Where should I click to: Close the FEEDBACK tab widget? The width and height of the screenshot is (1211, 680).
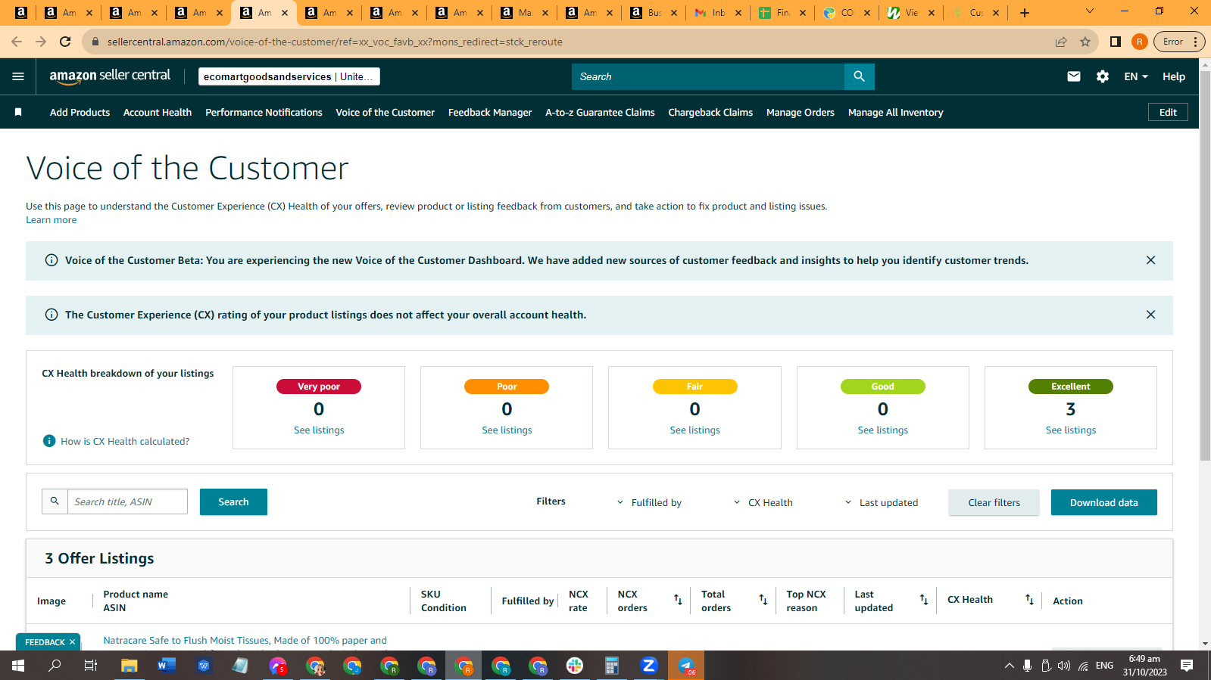click(x=72, y=642)
